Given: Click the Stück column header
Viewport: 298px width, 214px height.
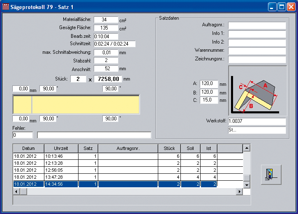Looking at the screenshot, I should tap(169, 148).
